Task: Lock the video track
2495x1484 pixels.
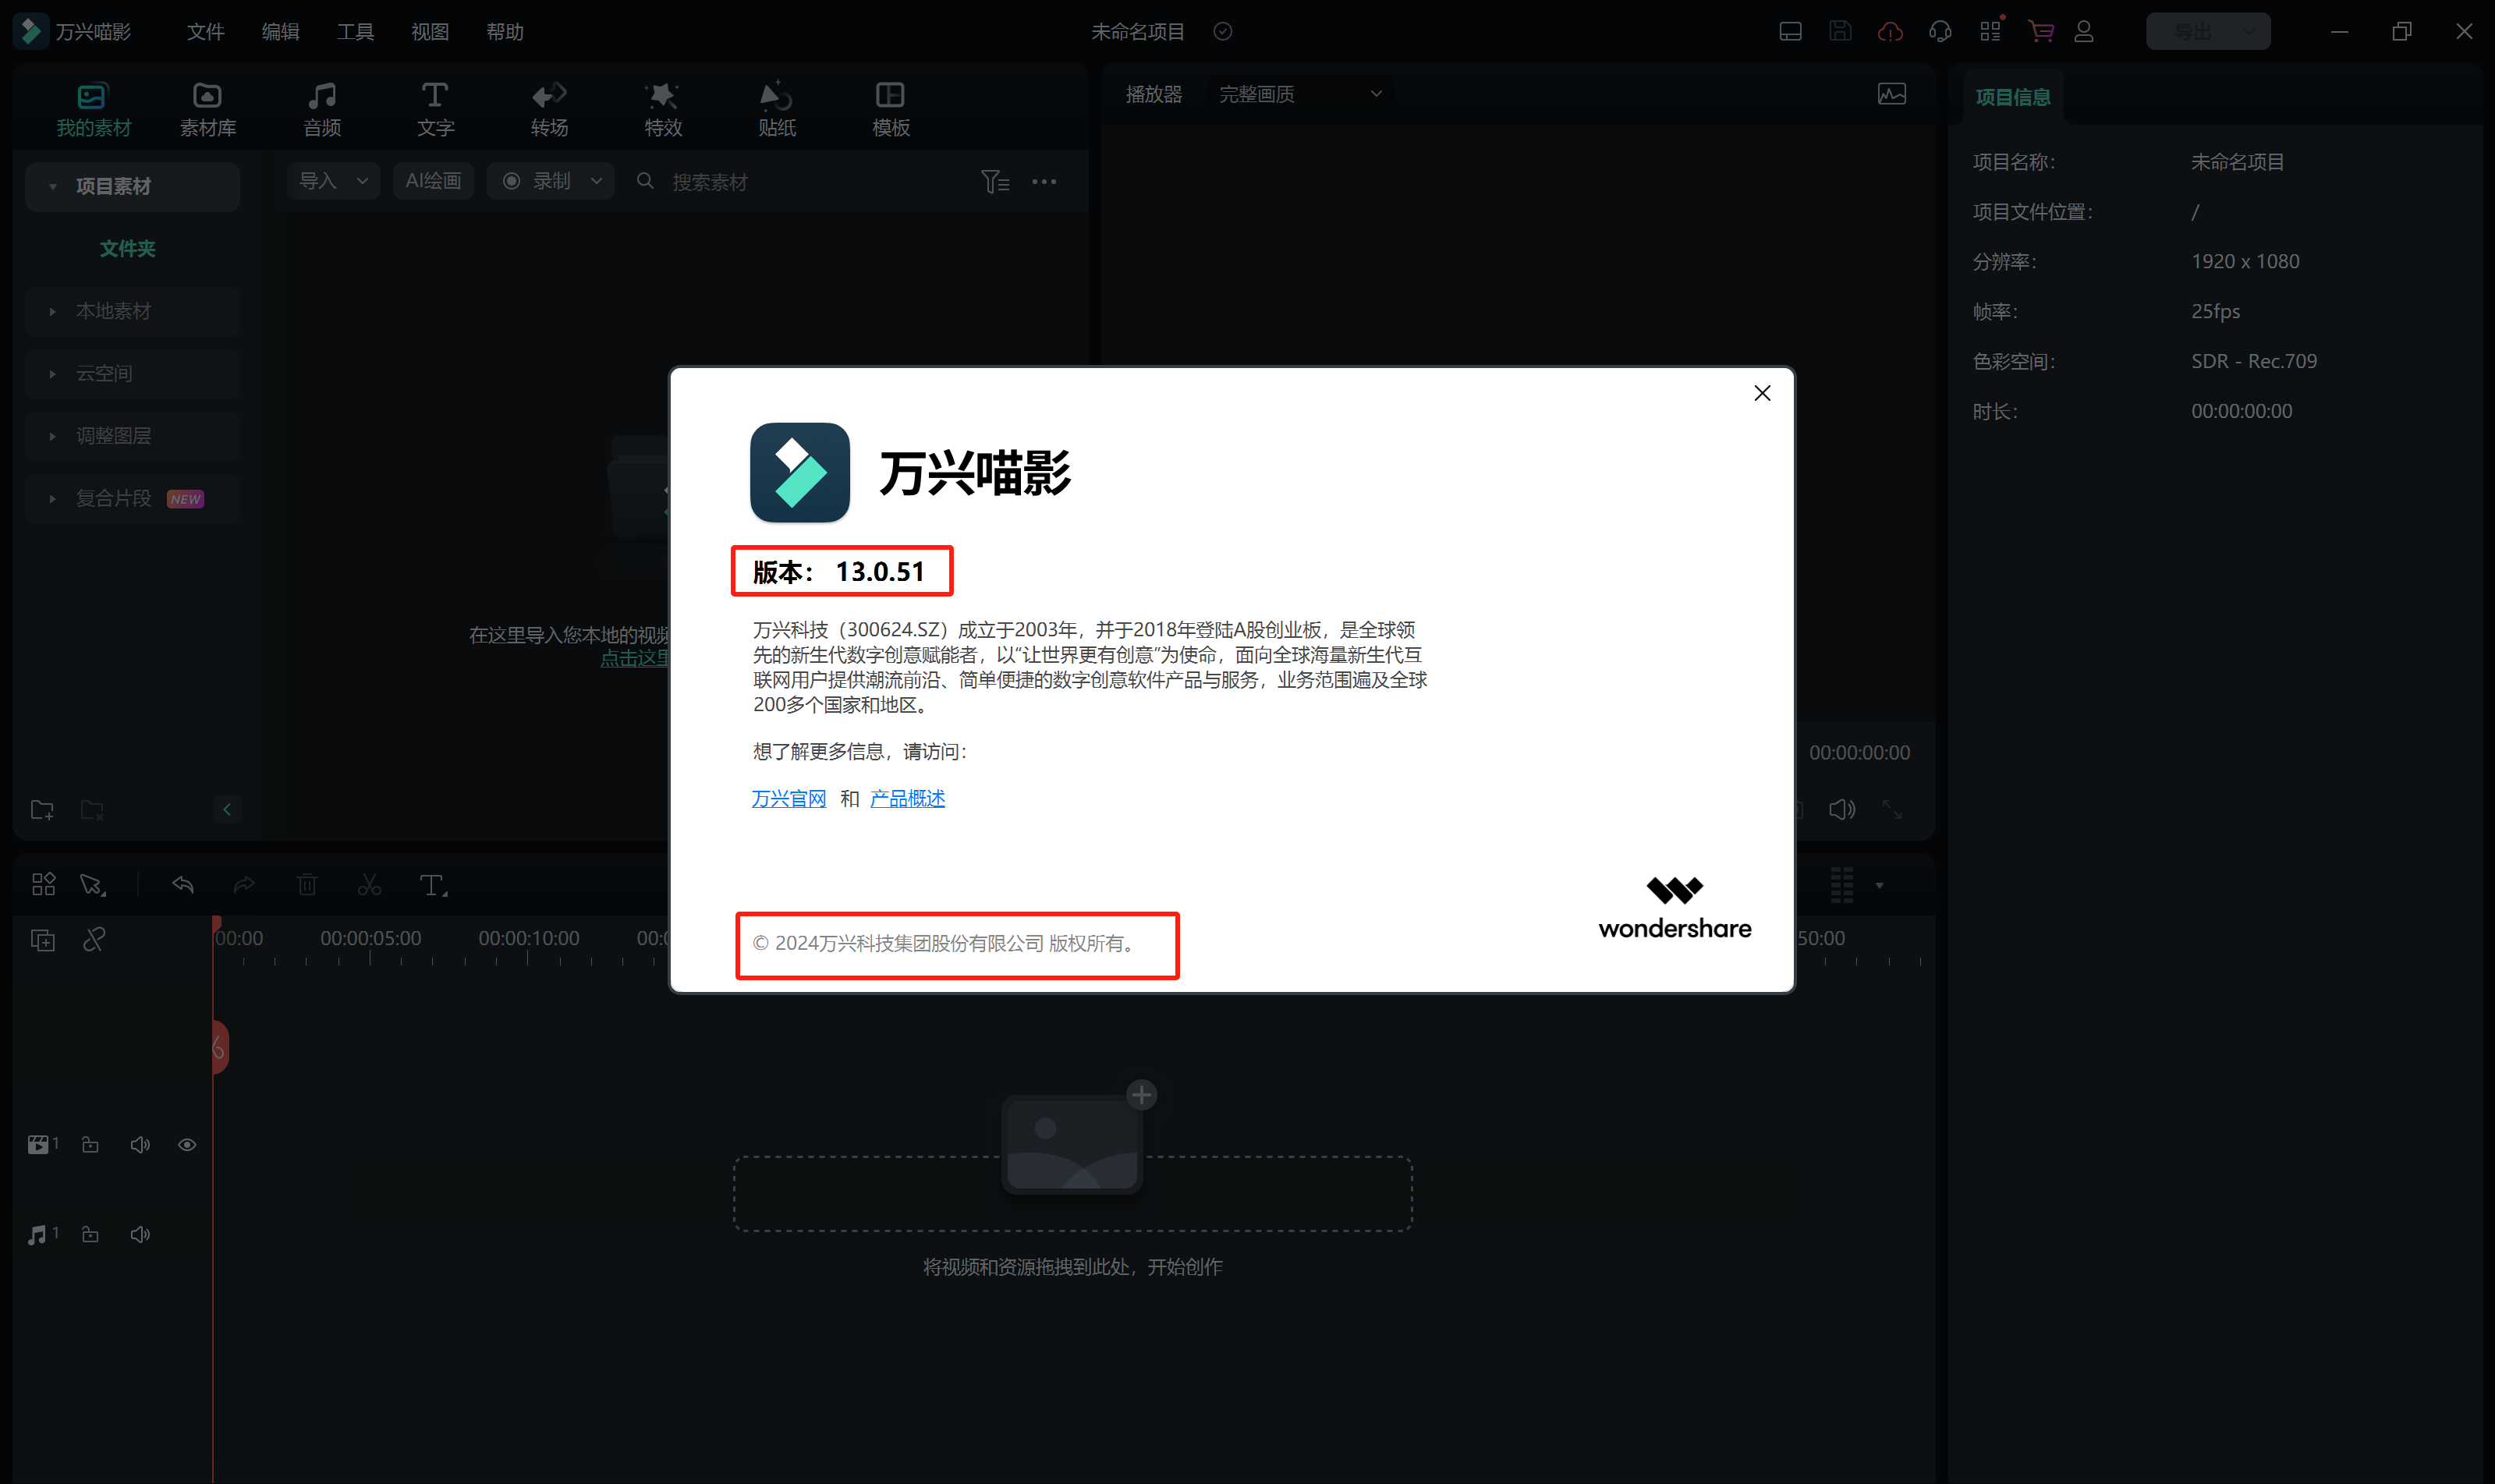Action: pos(90,1144)
